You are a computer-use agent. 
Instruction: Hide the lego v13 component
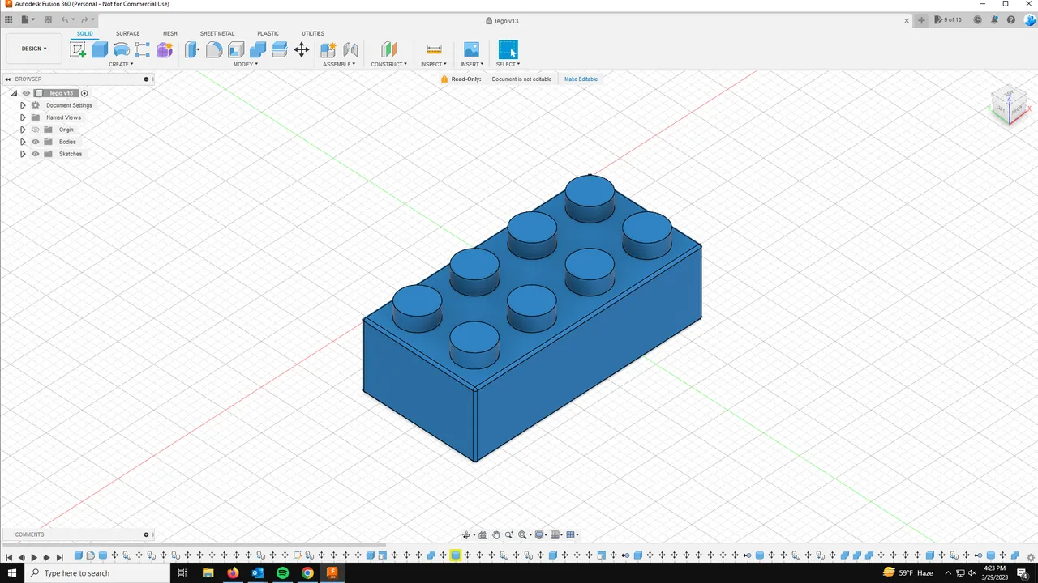coord(26,93)
